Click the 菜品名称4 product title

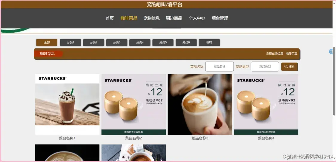click(266, 138)
